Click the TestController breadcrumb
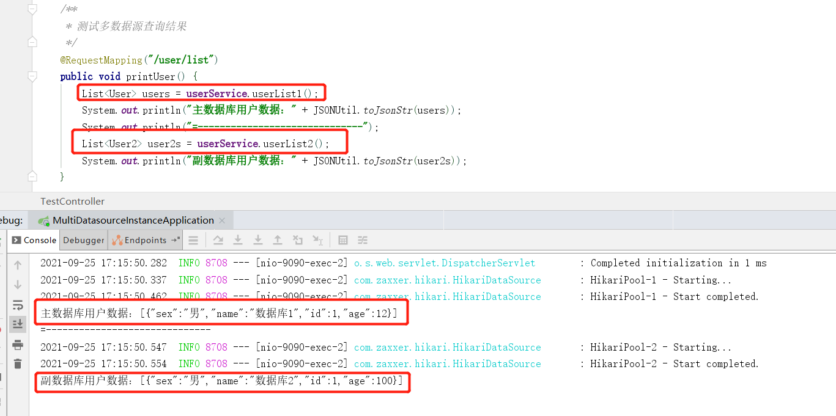836x416 pixels. (x=72, y=202)
